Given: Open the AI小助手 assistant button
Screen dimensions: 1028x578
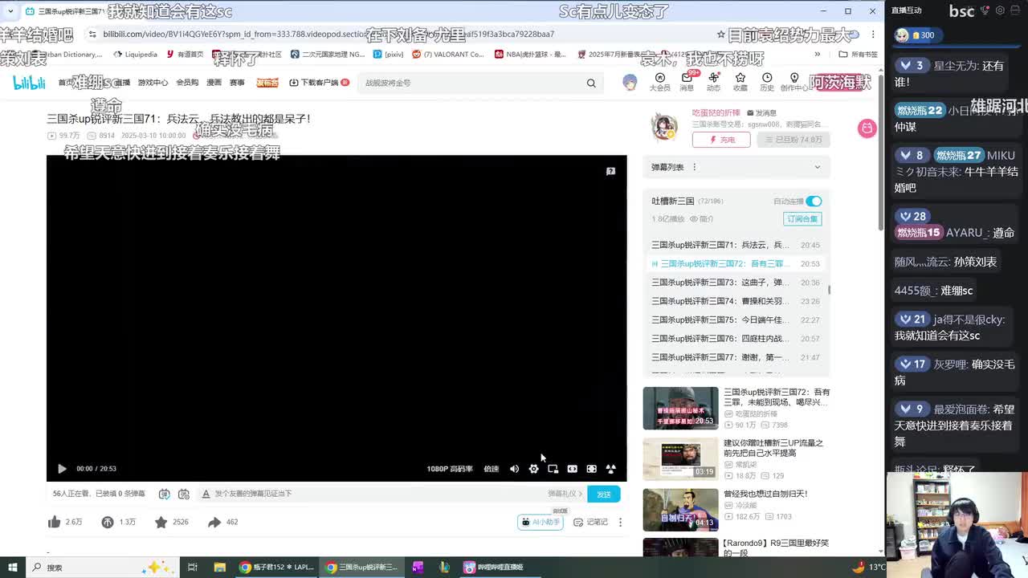Looking at the screenshot, I should click(541, 522).
